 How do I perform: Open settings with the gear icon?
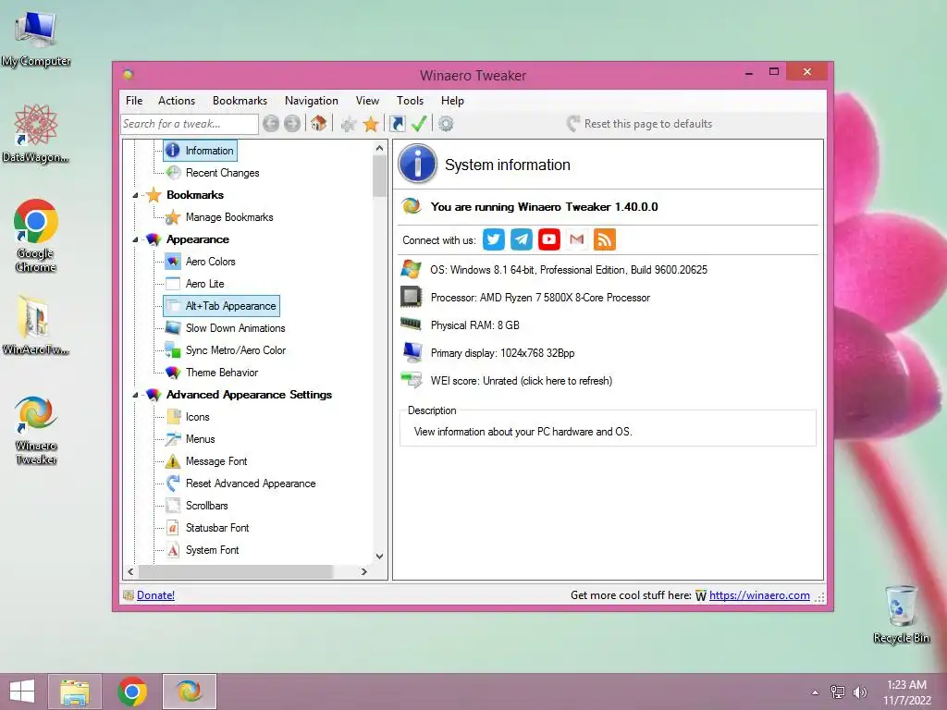pos(446,124)
